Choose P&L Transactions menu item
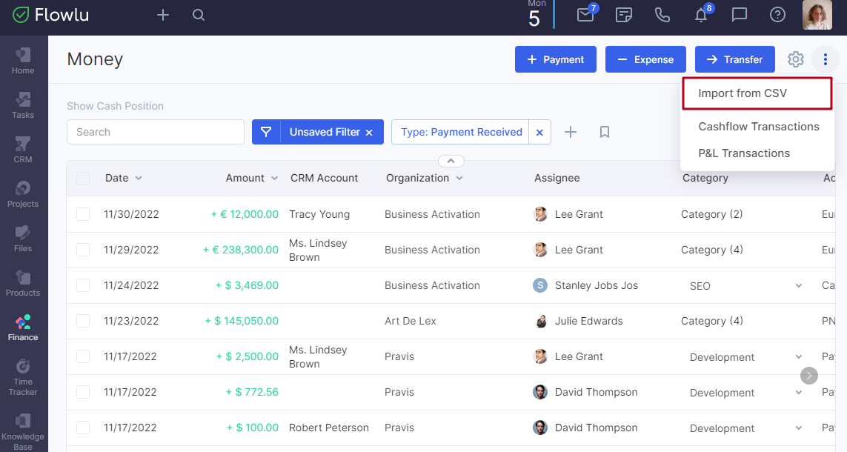The image size is (847, 452). tap(744, 153)
